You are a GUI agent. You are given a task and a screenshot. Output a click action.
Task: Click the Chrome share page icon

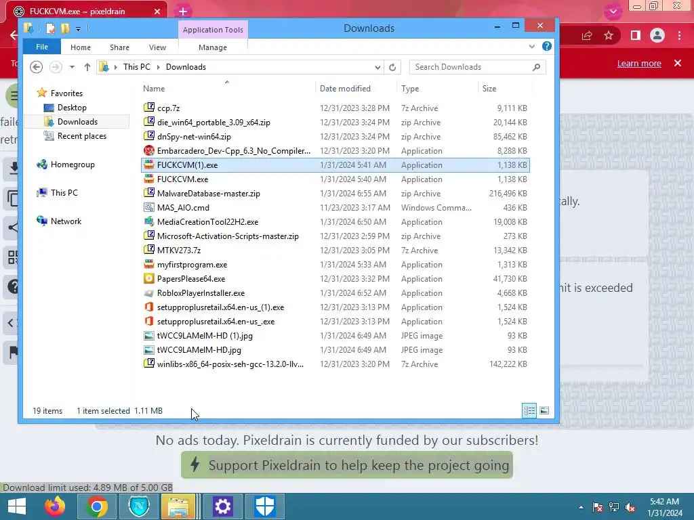click(x=587, y=35)
